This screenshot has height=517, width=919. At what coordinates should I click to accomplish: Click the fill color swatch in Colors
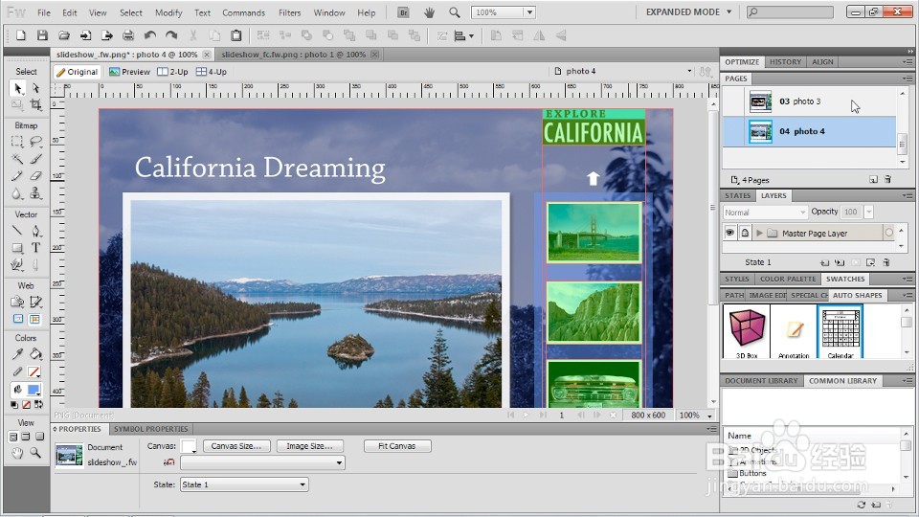(34, 390)
